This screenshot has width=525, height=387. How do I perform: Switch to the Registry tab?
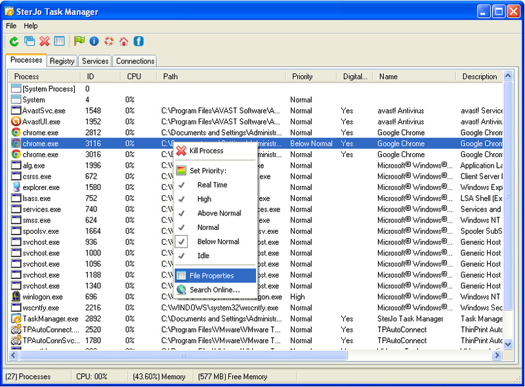62,61
